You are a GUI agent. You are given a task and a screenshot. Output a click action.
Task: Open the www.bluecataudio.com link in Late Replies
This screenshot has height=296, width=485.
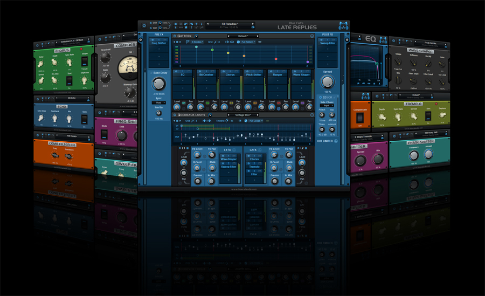[244, 189]
